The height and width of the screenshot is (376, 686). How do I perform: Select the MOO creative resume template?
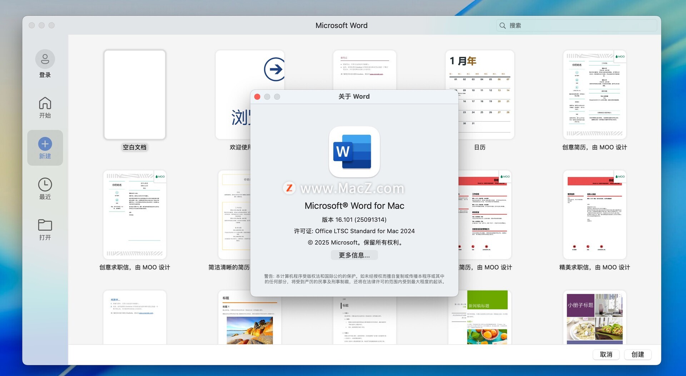(595, 95)
